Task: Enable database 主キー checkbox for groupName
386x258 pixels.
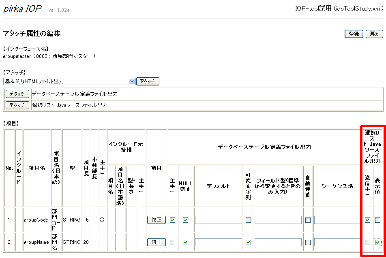Action: coord(172,242)
